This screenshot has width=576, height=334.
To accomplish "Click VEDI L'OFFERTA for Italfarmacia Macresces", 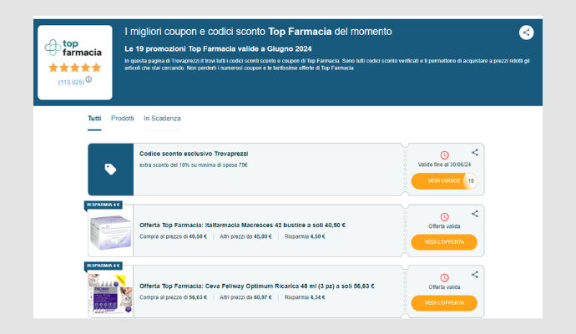I will point(444,242).
